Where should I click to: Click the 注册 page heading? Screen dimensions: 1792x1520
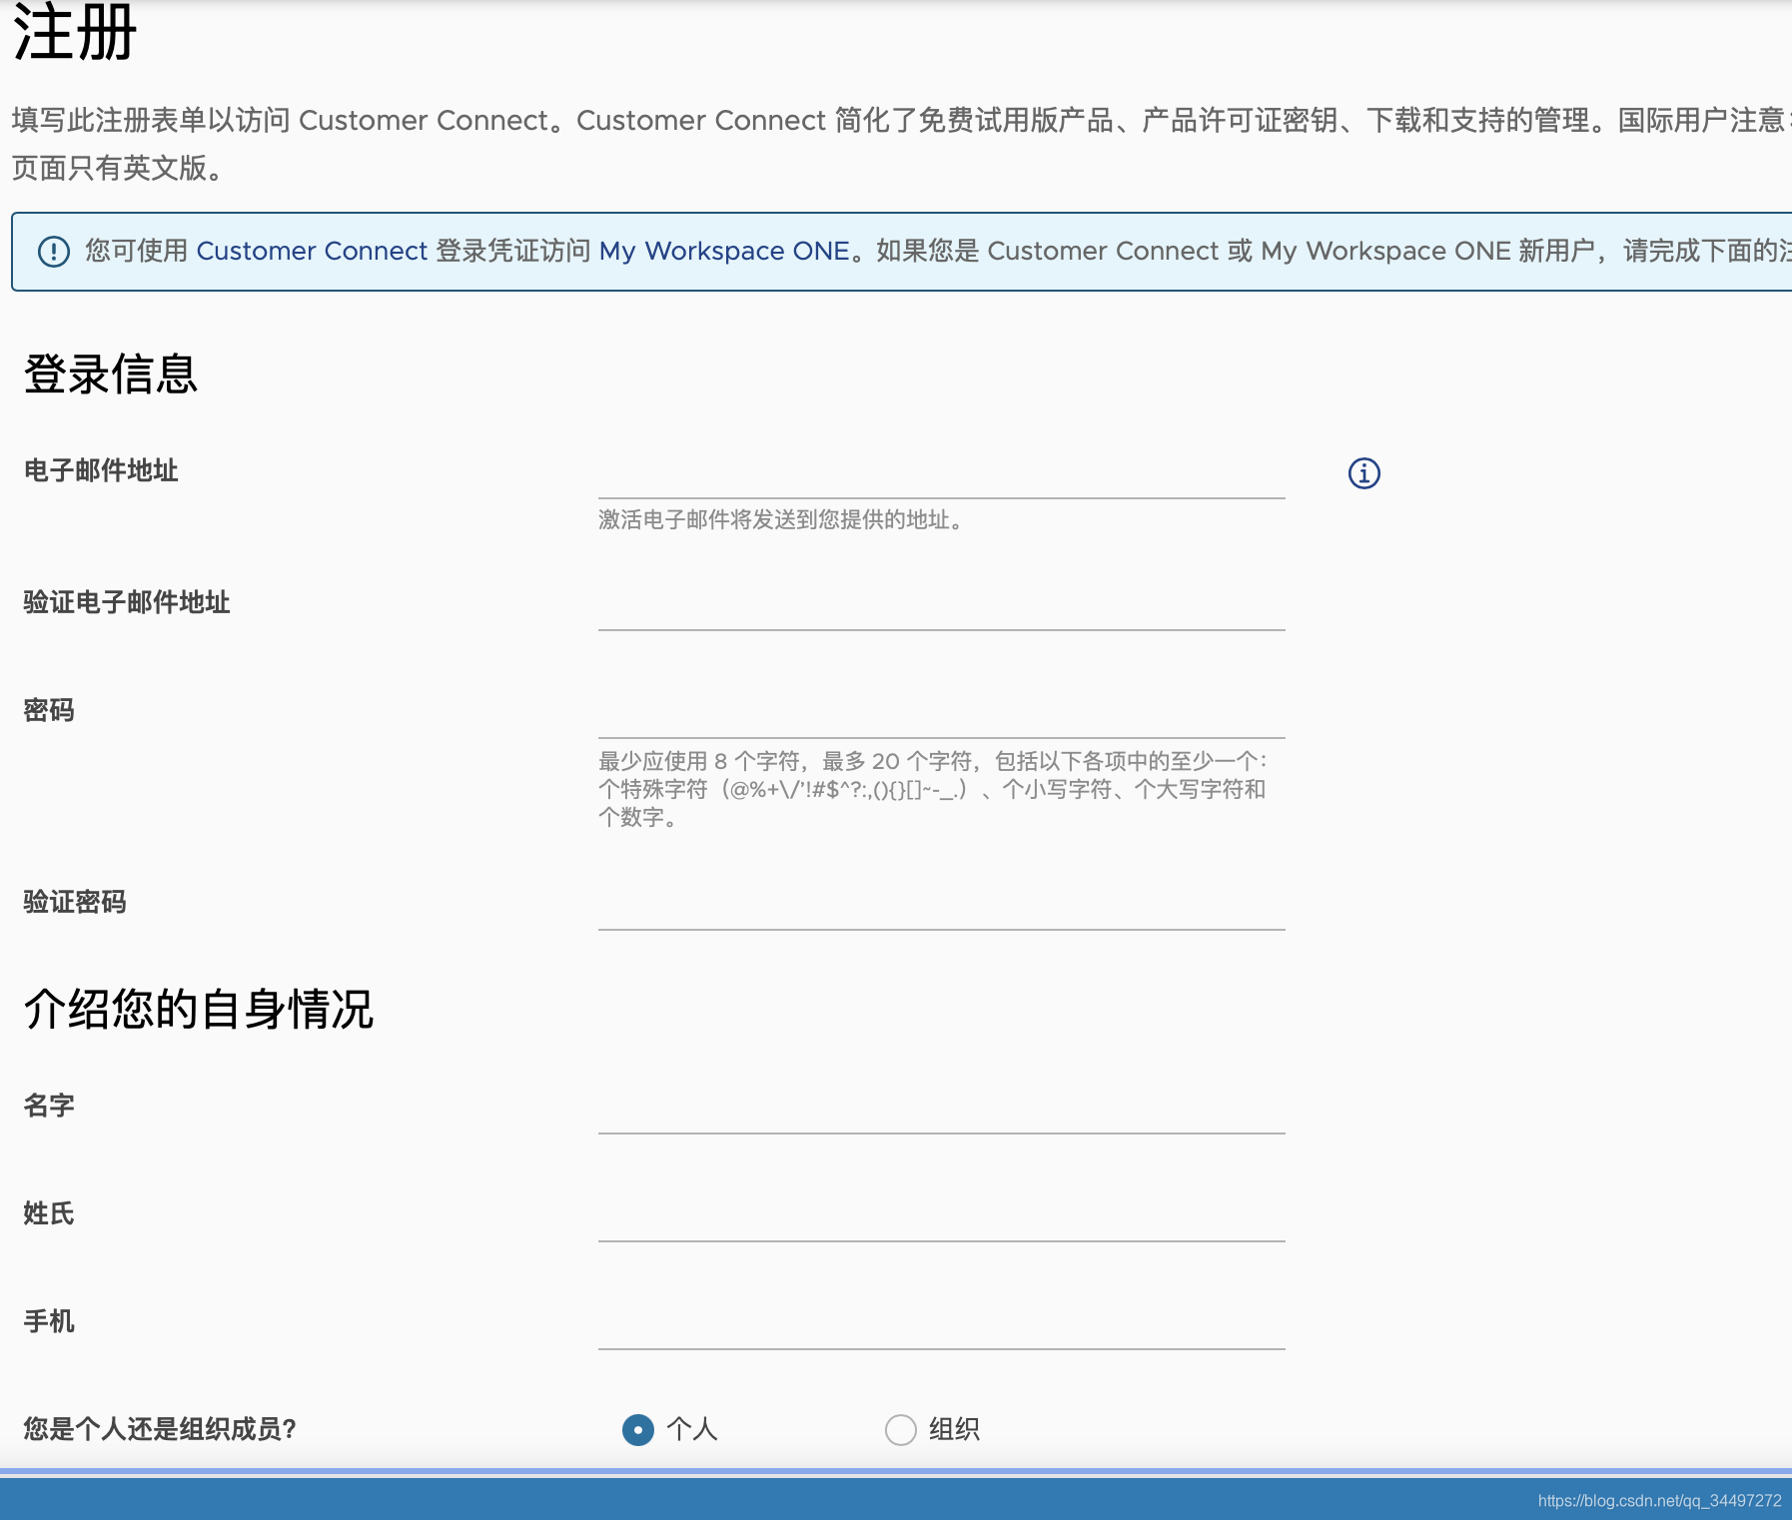(x=75, y=33)
